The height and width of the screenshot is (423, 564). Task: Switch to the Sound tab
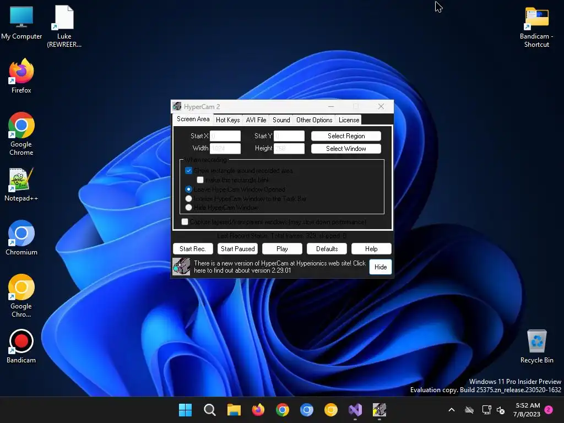coord(281,120)
